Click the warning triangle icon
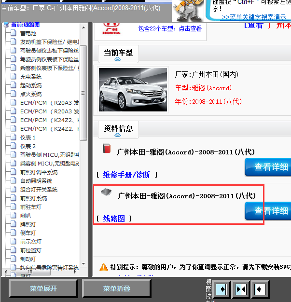Screen dimensions: 291x302 (104, 267)
